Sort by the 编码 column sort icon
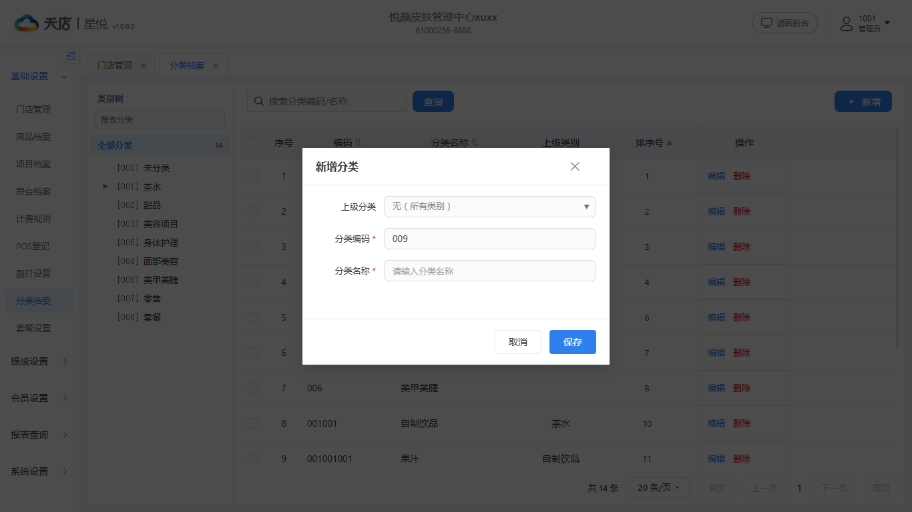 (359, 143)
